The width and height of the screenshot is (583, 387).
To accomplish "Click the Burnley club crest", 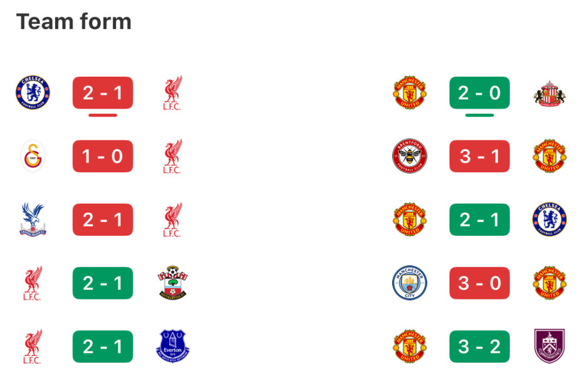I will tap(549, 346).
